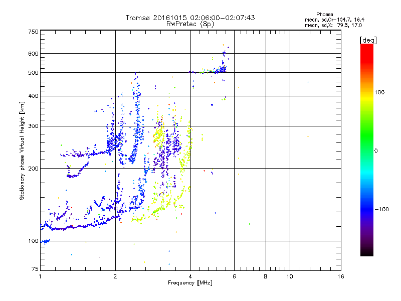Click the '[deg]' colorbar unit label
Screen dimensions: 401x301
368,40
